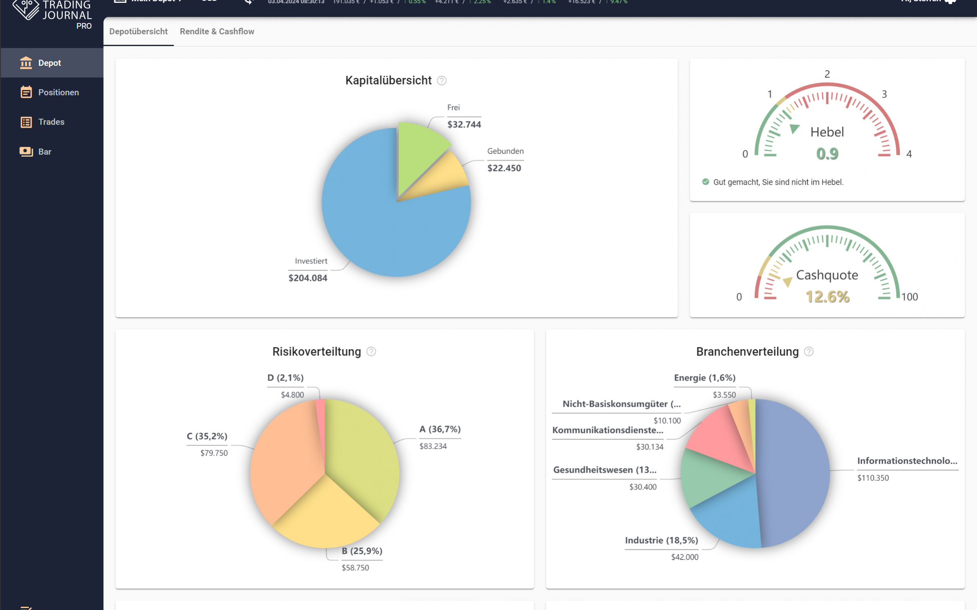
Task: Go to Trades in the sidebar
Action: 51,122
